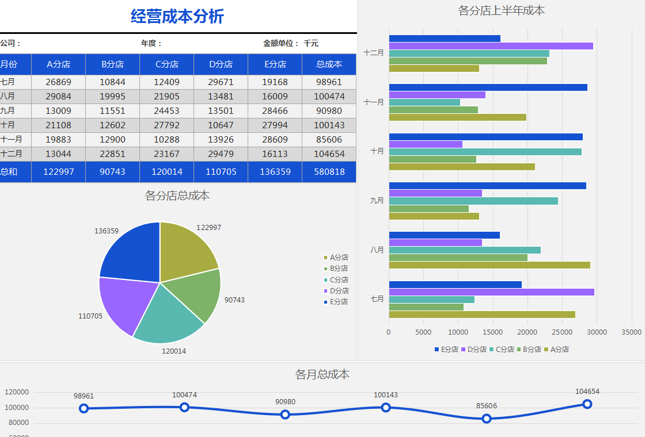645x437 pixels.
Task: Click A分店 swatch in pie legend
Action: (x=326, y=258)
